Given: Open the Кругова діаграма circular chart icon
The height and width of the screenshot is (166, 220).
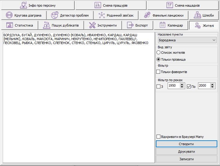Looking at the screenshot, I should pos(9,15).
